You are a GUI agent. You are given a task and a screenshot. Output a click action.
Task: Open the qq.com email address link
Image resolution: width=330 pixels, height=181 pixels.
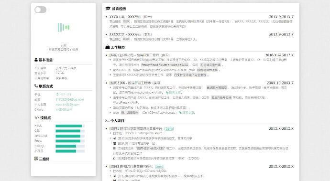click(x=70, y=99)
